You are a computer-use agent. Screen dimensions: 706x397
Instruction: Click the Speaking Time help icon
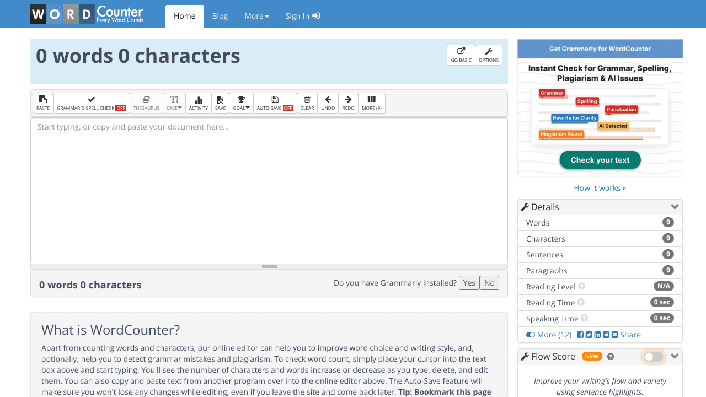pyautogui.click(x=584, y=319)
